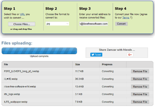Click Converting status for ILFS_wallpaper.webp
The width and height of the screenshot is (155, 107).
[x=108, y=102]
